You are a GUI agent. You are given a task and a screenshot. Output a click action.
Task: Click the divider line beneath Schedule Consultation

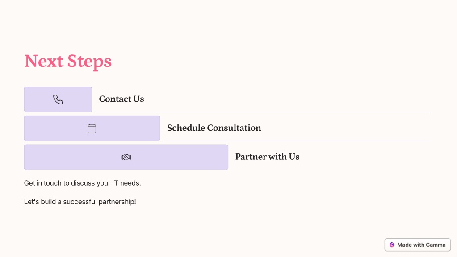pos(297,141)
